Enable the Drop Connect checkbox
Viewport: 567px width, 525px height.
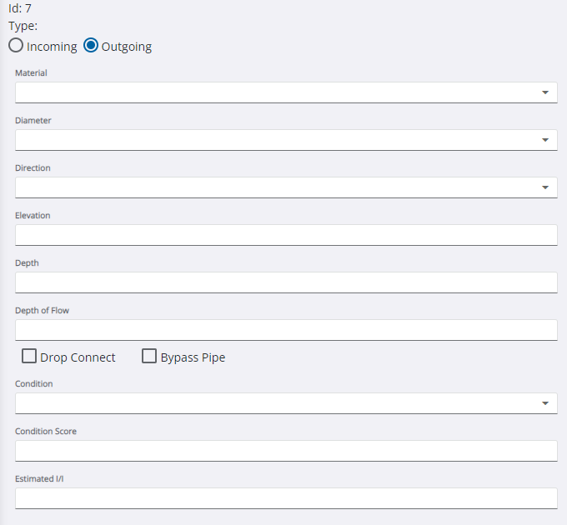(x=30, y=357)
